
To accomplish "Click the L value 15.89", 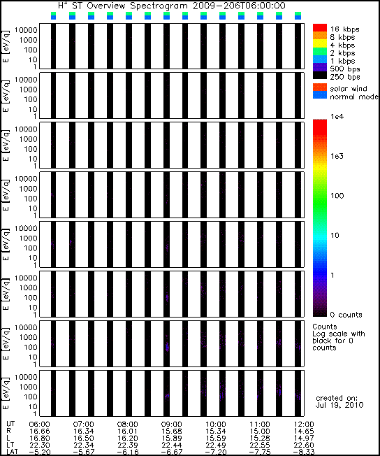I will point(171,439).
